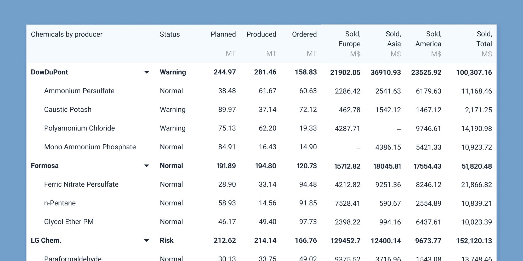The image size is (523, 261).
Task: Click LG Chem.'s Risk status
Action: pos(167,240)
